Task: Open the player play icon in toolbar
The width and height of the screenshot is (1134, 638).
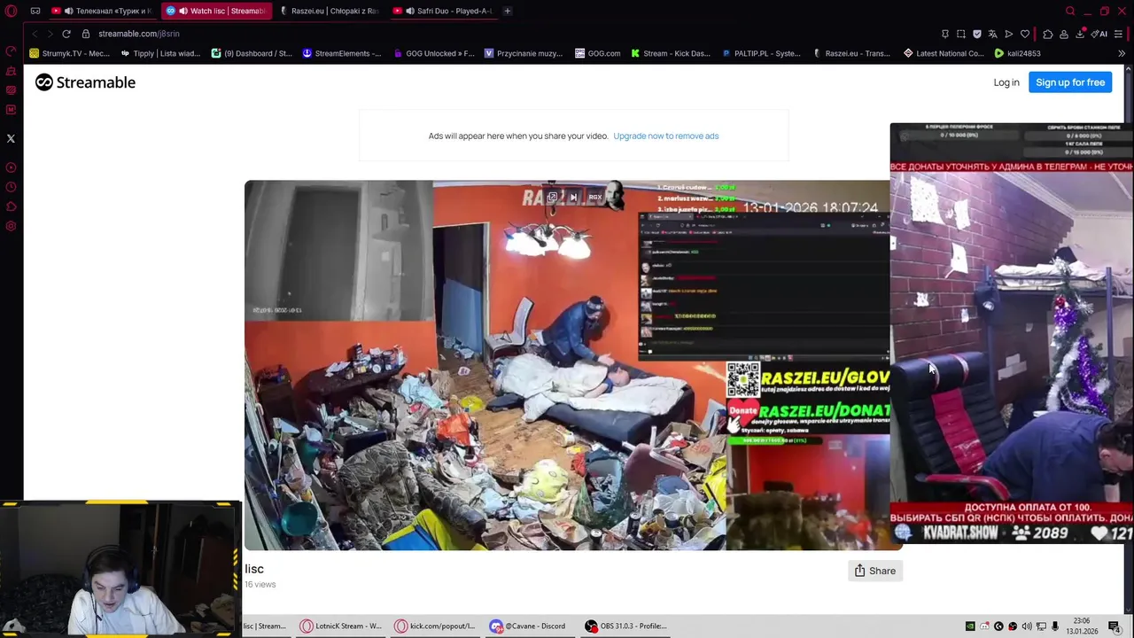Action: [1009, 34]
